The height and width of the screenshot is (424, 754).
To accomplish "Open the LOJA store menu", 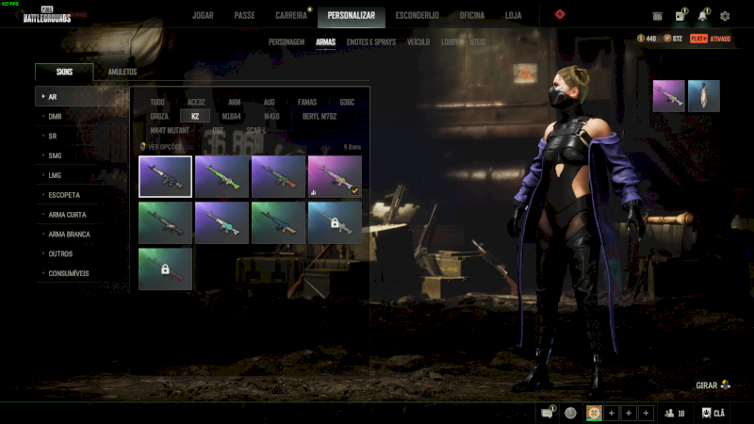I will [513, 15].
